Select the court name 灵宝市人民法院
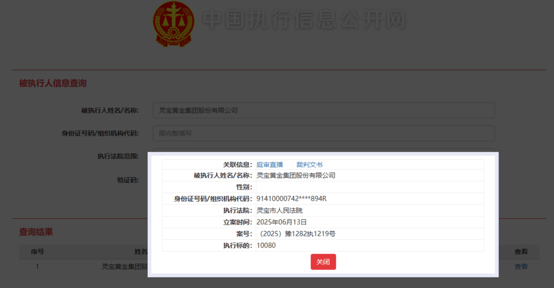 click(x=279, y=210)
